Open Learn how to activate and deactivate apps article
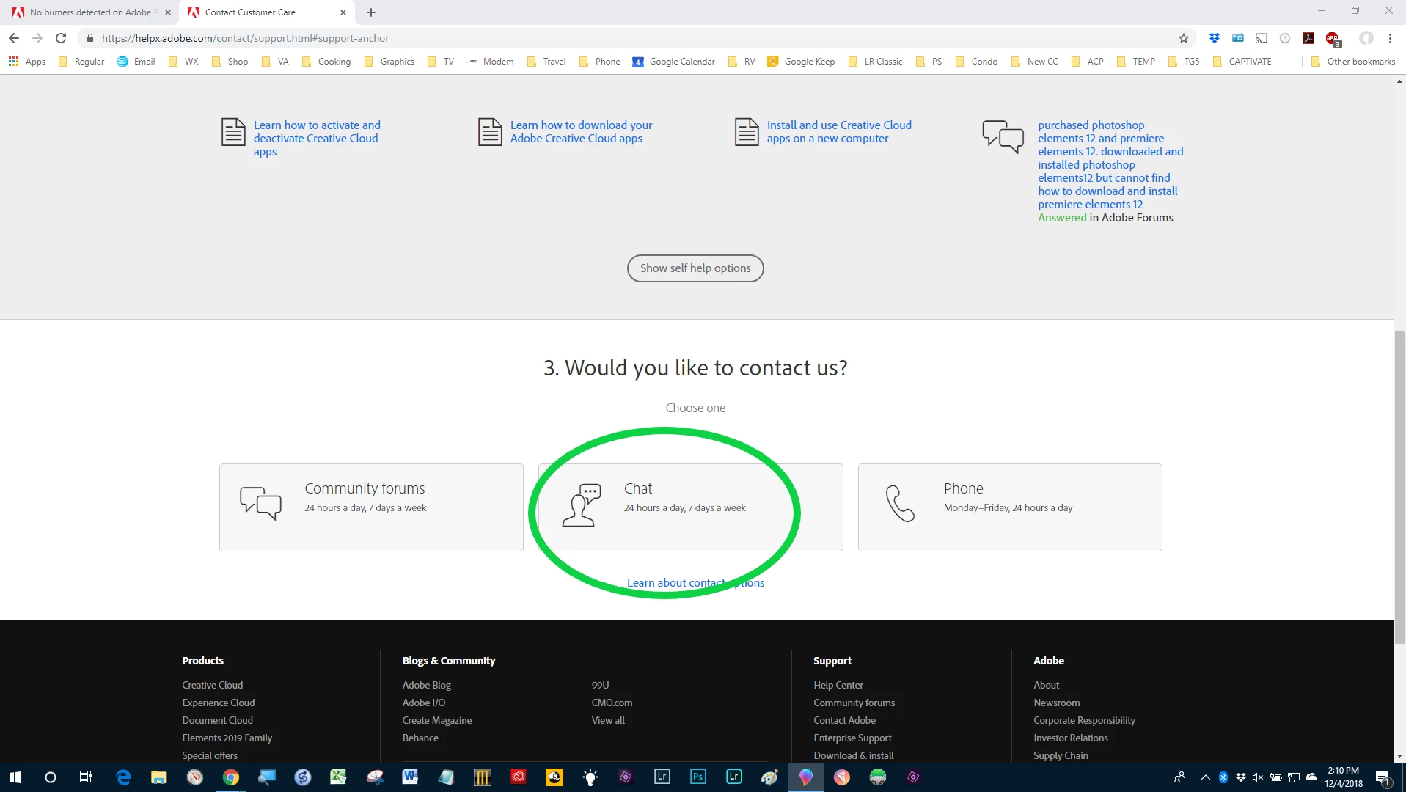The height and width of the screenshot is (792, 1406). pyautogui.click(x=317, y=138)
